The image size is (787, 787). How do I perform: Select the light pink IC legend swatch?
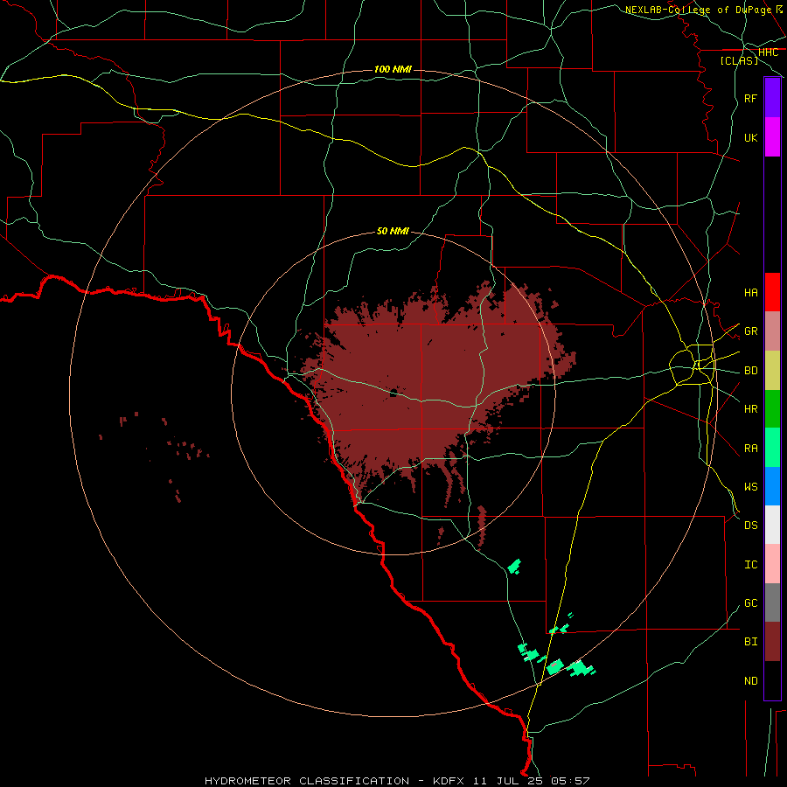pos(772,564)
